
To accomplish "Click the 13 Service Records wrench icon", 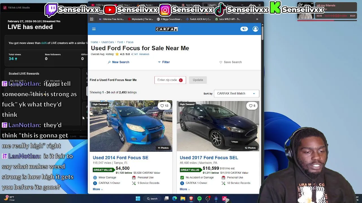I will 223,183.
